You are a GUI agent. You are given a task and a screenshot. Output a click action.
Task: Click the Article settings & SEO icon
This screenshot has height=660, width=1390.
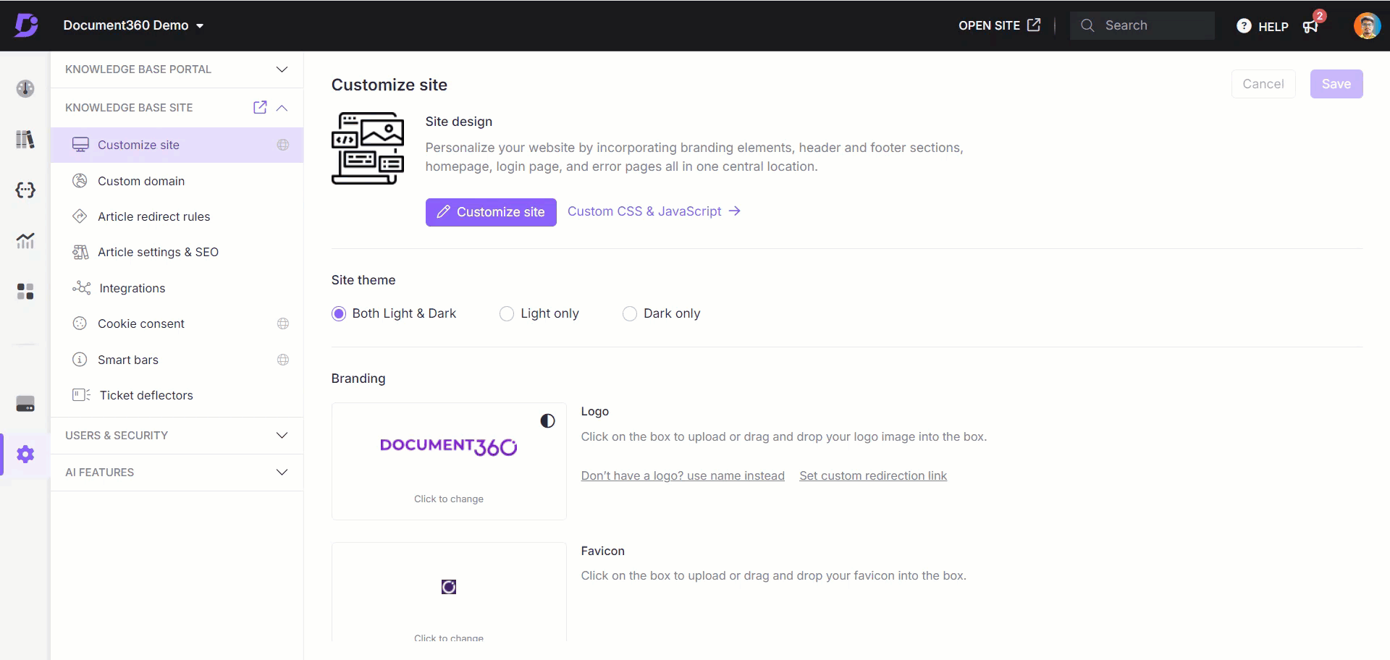coord(80,252)
